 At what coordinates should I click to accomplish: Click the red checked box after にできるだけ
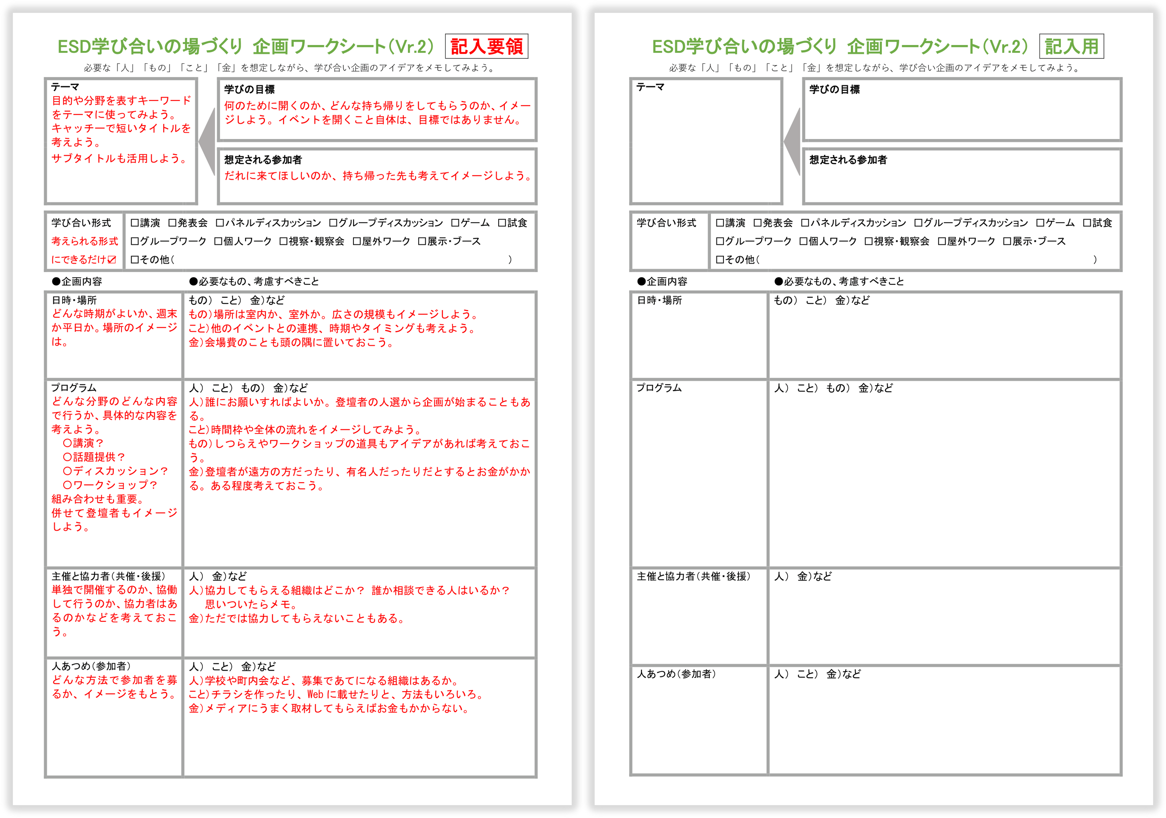(112, 260)
